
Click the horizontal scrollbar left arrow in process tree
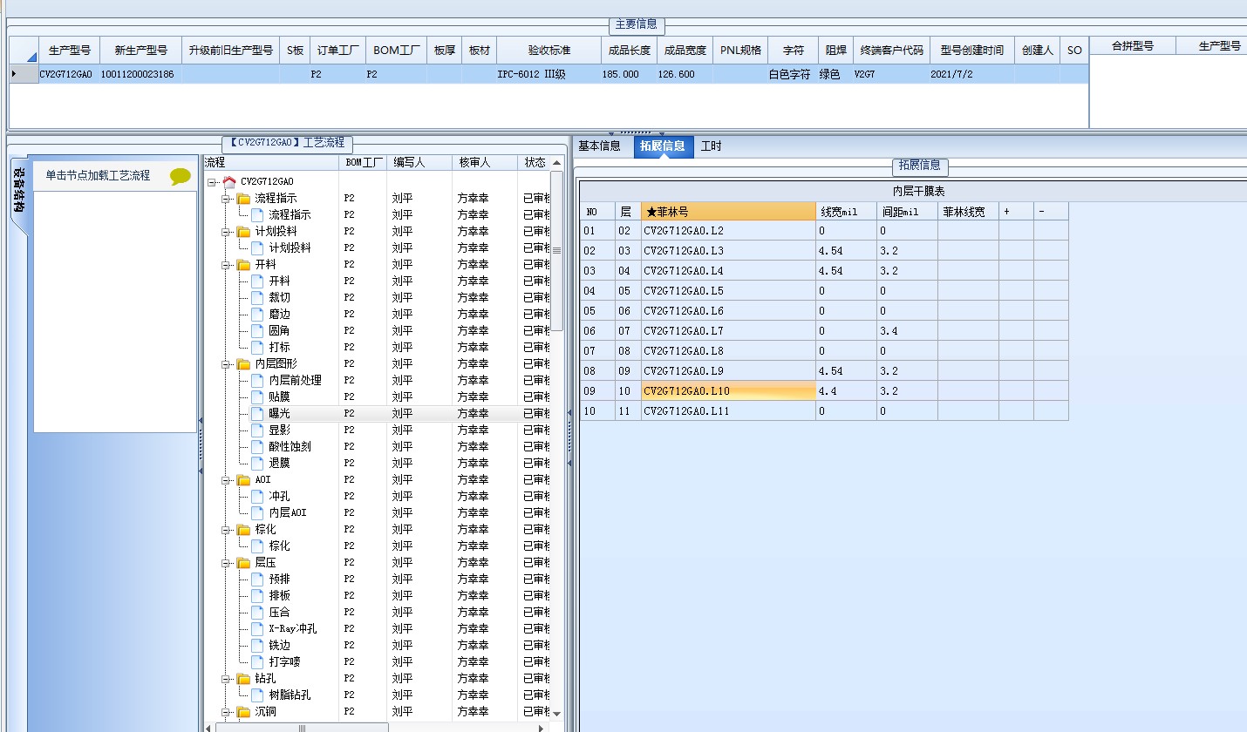pyautogui.click(x=209, y=727)
